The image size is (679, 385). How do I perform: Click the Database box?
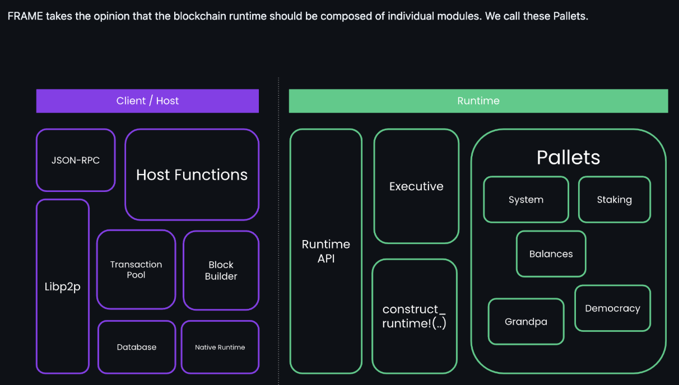(x=137, y=347)
